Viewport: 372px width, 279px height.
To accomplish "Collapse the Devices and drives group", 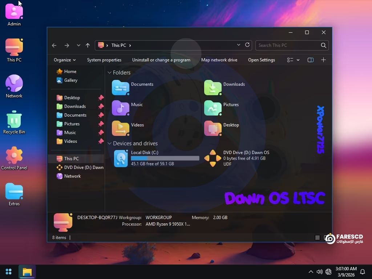I will tap(109, 143).
